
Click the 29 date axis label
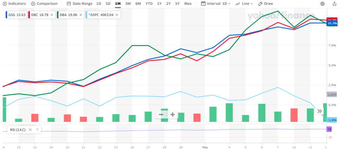181,147
